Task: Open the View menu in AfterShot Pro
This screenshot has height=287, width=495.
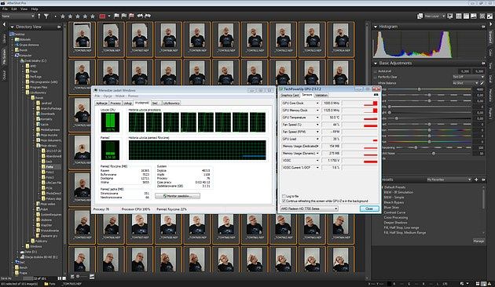Action: tap(24, 9)
